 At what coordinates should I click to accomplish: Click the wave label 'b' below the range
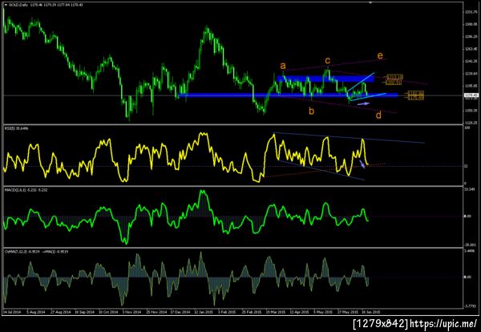(x=311, y=111)
